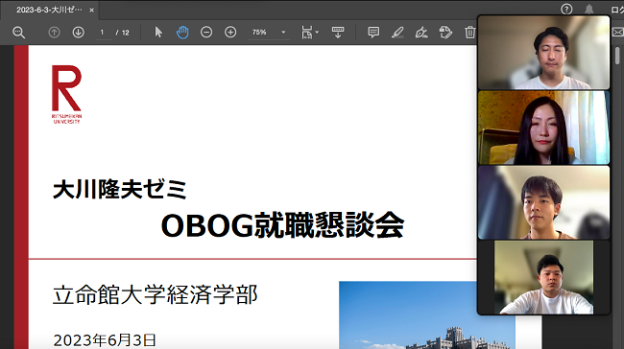
Task: Open the fit page options dropdown
Action: (310, 33)
